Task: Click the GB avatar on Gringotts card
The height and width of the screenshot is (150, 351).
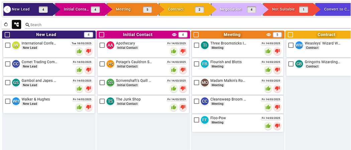Action: coord(299,64)
